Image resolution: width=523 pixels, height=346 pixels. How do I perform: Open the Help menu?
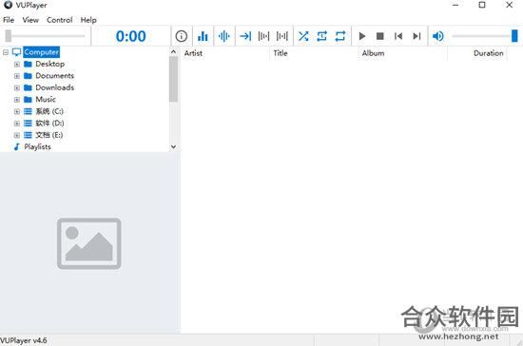(88, 20)
